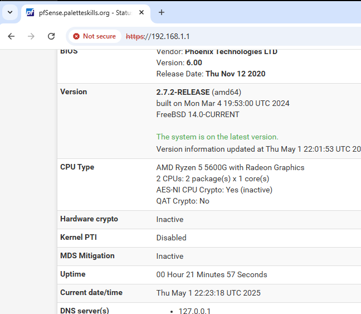This screenshot has width=361, height=314.
Task: Go back to the previous page
Action: point(12,36)
